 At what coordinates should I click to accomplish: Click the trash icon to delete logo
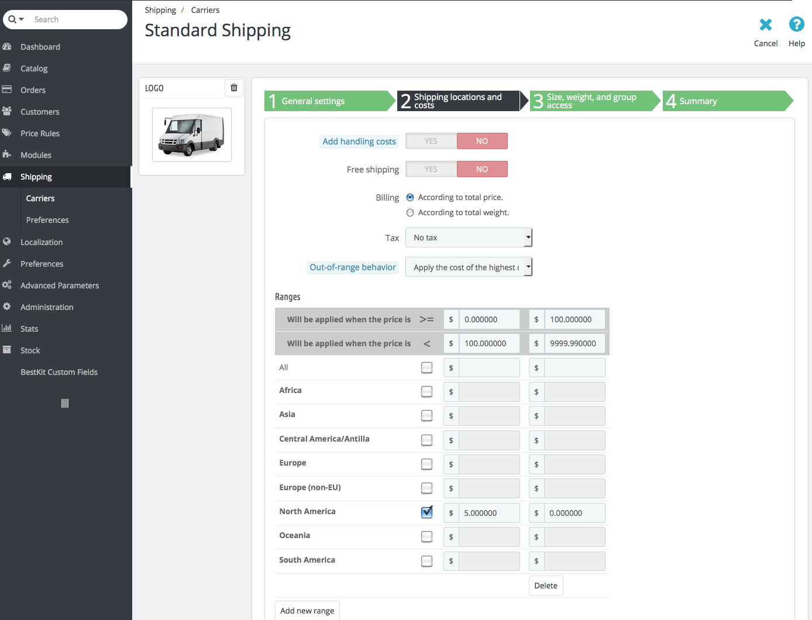tap(234, 88)
